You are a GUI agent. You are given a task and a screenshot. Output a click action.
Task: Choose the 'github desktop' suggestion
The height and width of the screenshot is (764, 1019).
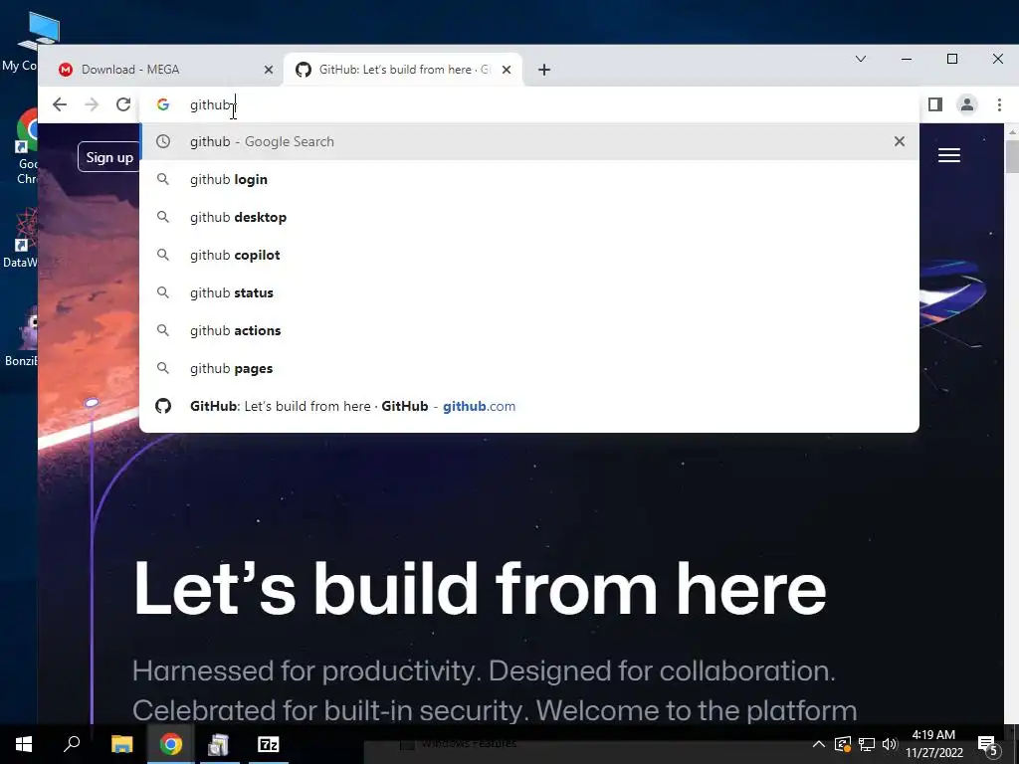(529, 217)
